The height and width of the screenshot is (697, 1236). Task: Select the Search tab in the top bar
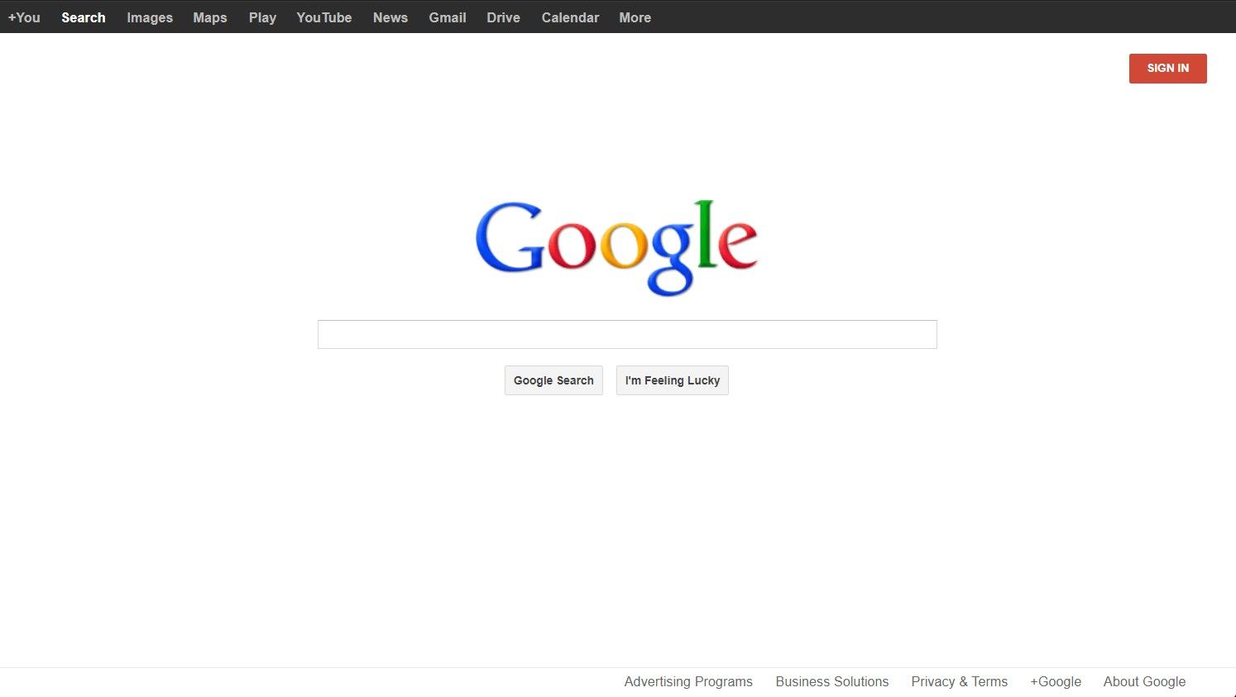[83, 17]
